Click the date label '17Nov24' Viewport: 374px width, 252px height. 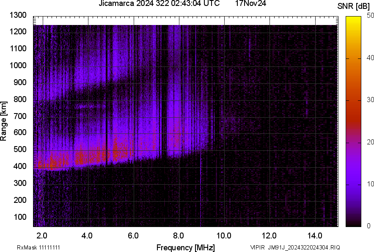[x=250, y=3]
